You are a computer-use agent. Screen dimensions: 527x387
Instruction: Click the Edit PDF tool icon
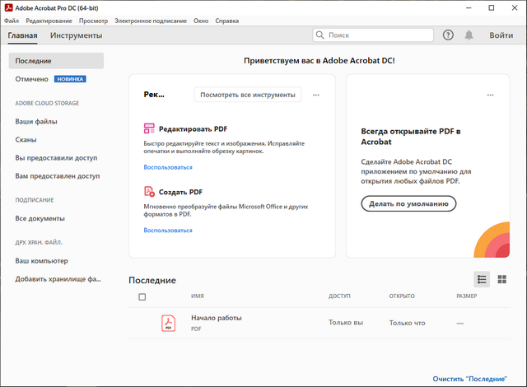(149, 129)
